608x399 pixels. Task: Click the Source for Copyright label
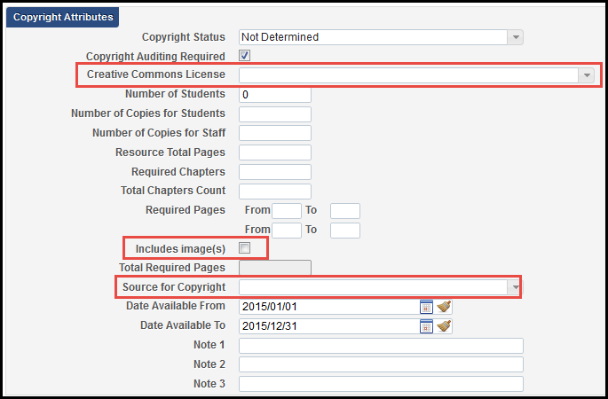click(x=174, y=287)
